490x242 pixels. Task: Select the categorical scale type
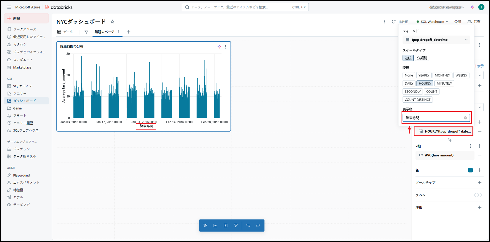[422, 58]
